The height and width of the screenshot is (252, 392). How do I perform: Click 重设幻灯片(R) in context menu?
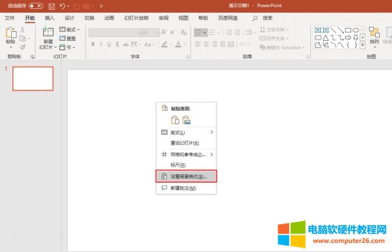pos(184,143)
